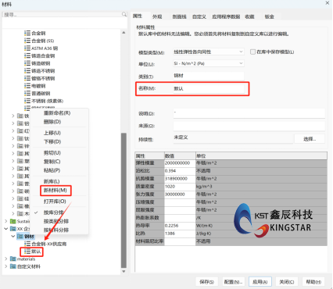The height and width of the screenshot is (289, 333).
Task: Click the 自定义材料 library icon
Action: coord(13,266)
